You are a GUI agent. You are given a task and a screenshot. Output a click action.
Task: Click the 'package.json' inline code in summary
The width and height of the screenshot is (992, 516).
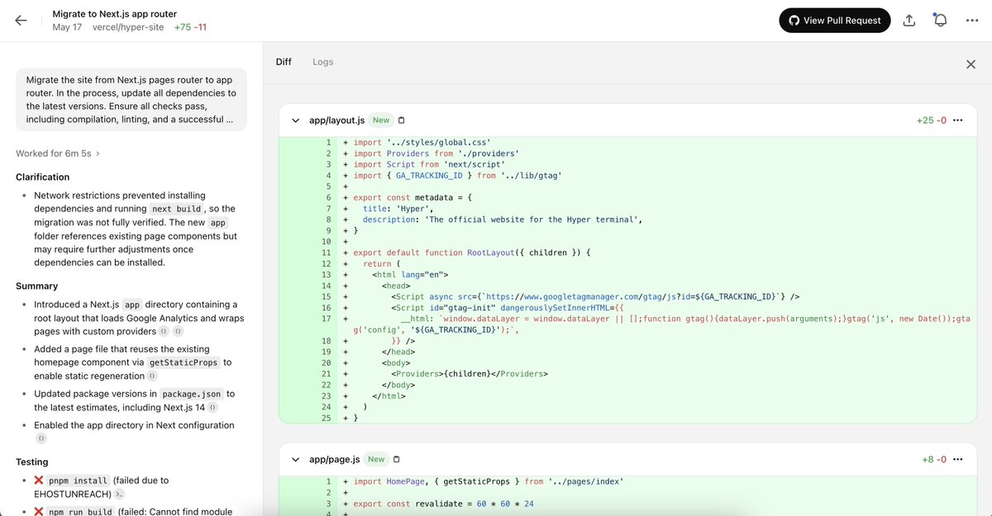192,395
